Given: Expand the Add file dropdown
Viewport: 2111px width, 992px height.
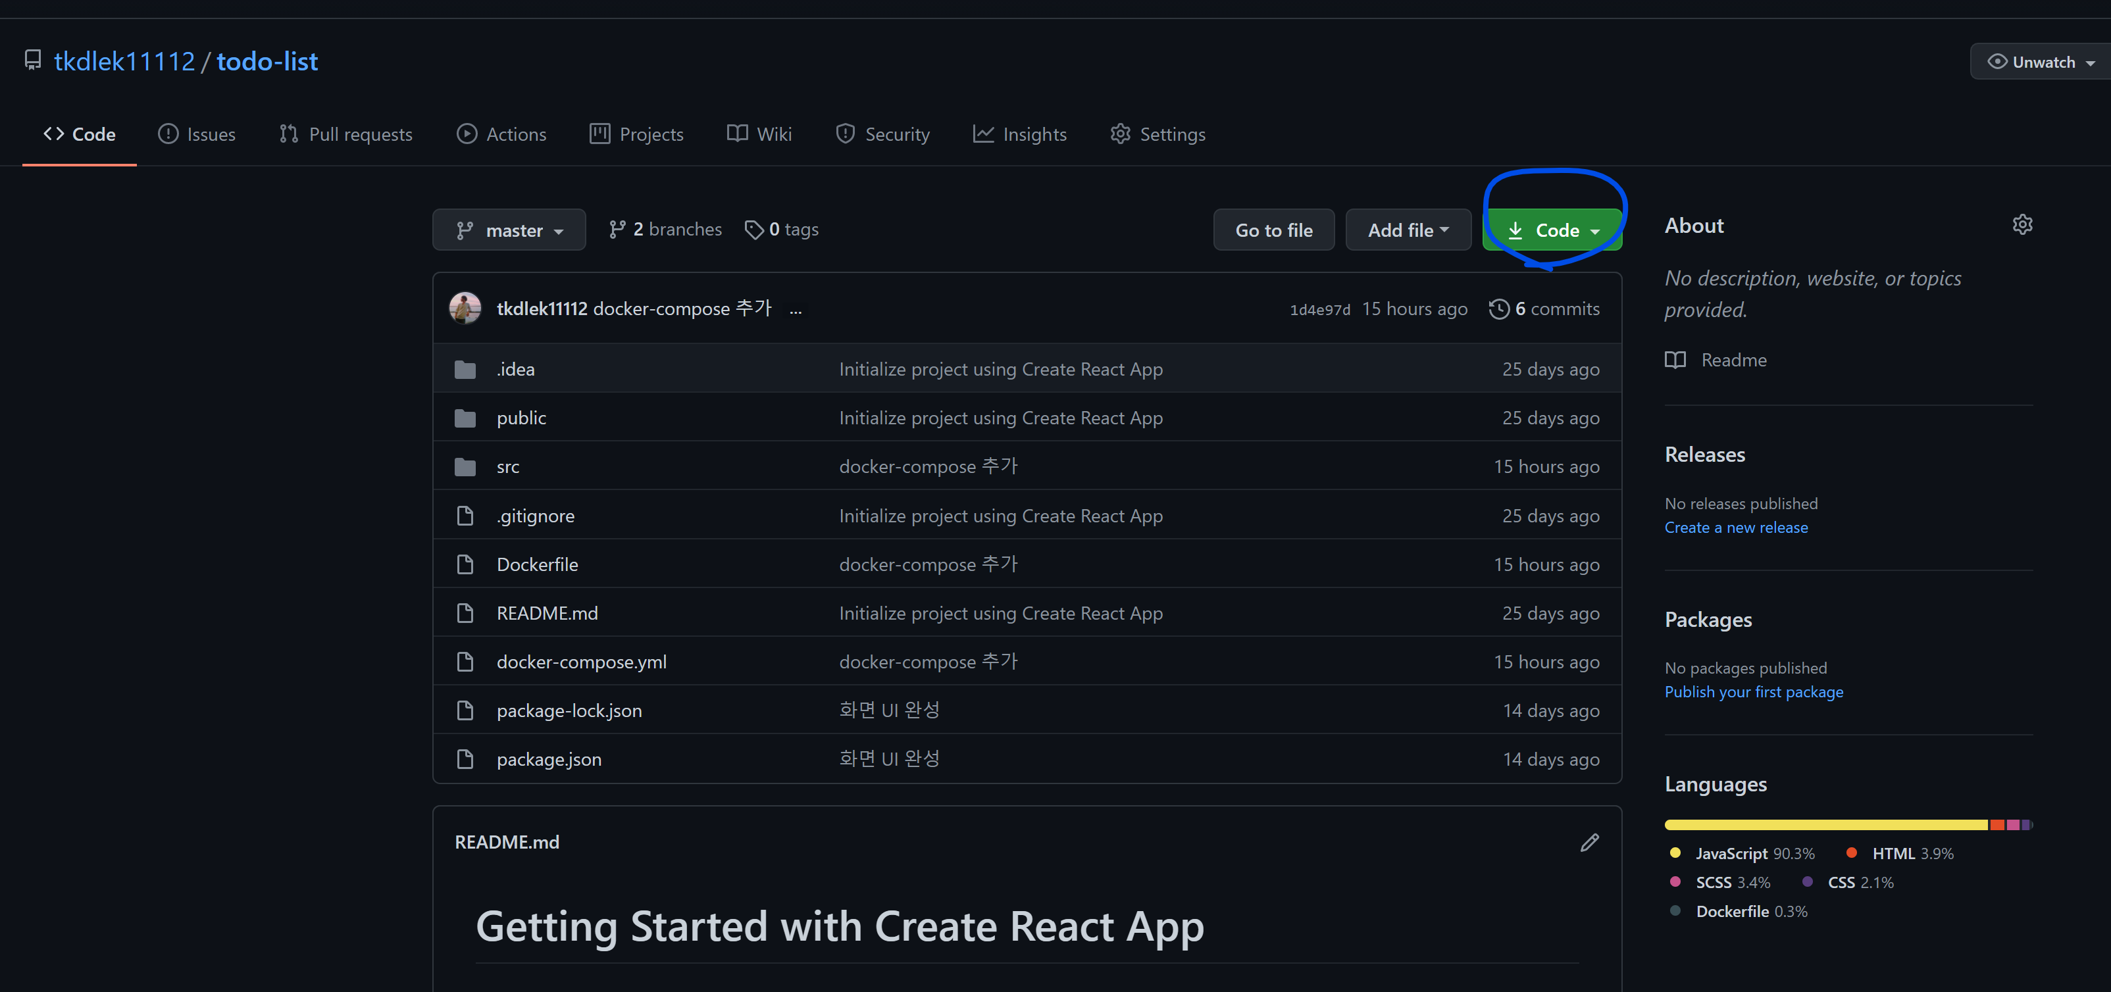Looking at the screenshot, I should pyautogui.click(x=1408, y=230).
